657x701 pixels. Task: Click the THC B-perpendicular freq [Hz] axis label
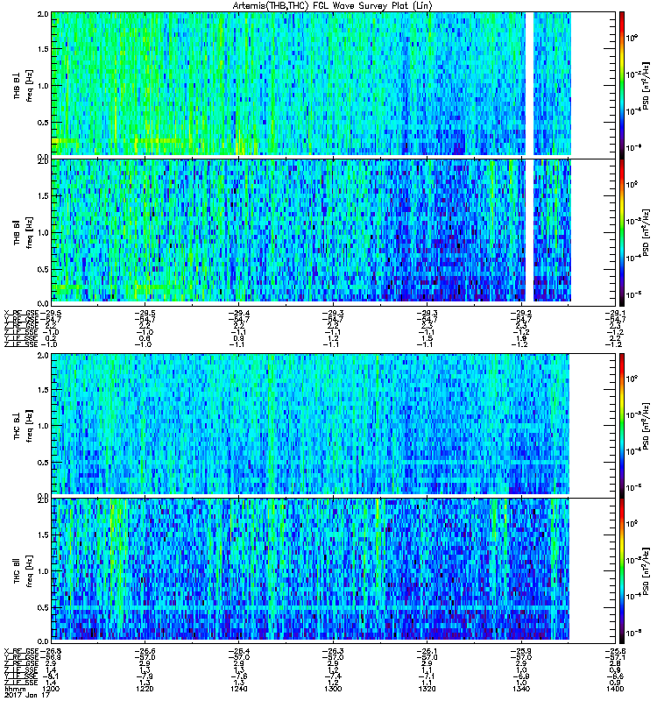(30, 426)
